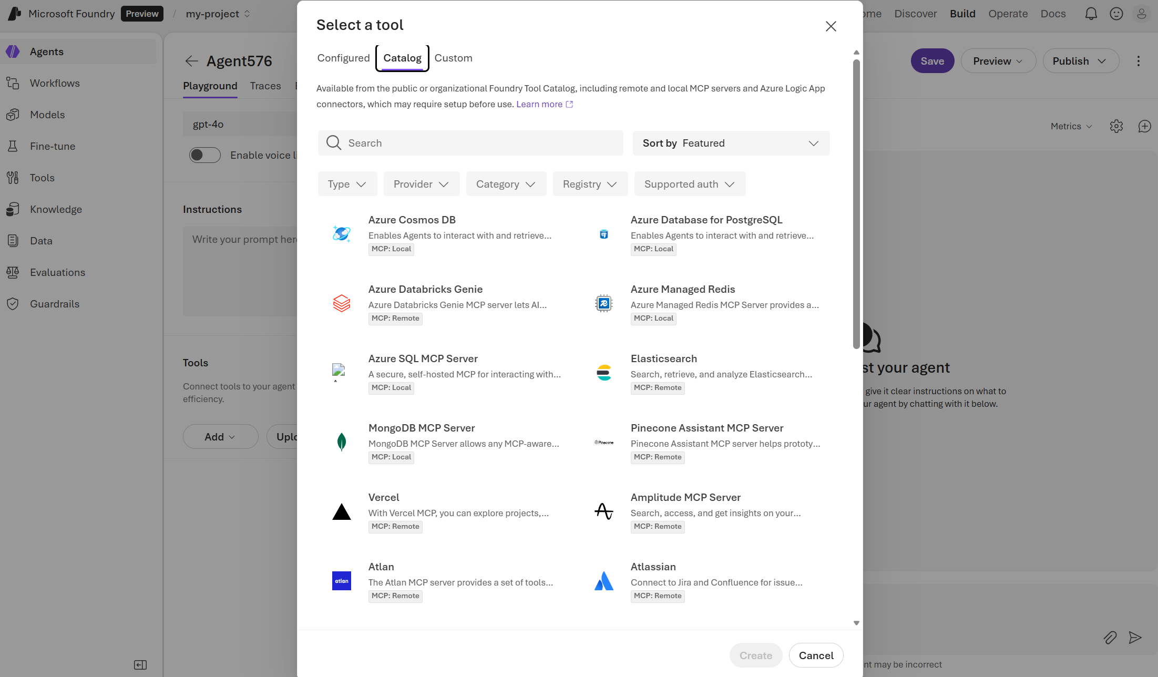
Task: Select the Knowledge sidebar icon
Action: (x=14, y=209)
